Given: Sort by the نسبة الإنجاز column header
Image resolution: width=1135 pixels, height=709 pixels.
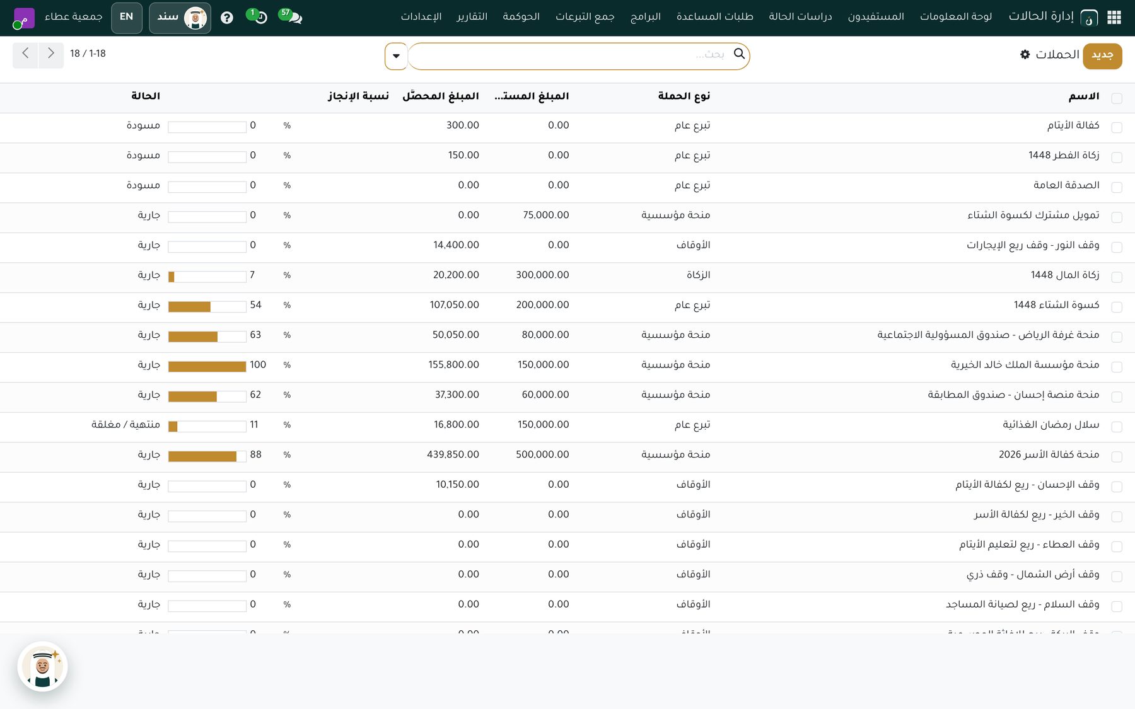Looking at the screenshot, I should 358,96.
